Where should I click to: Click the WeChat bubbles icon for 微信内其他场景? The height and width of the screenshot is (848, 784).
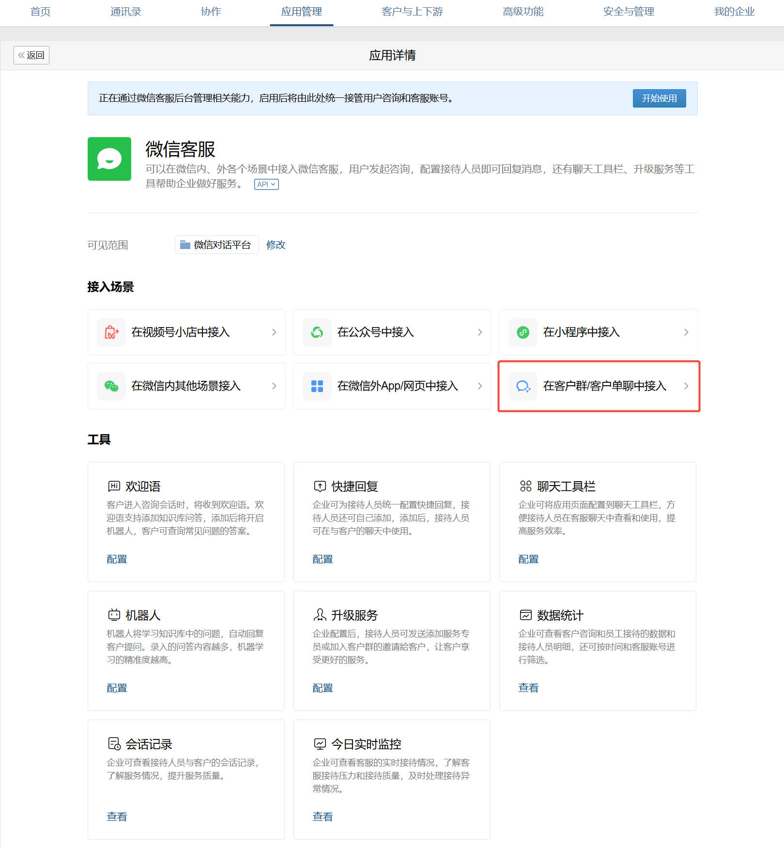(x=111, y=386)
